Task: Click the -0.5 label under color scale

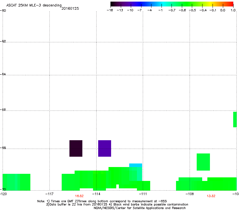Action: [x=193, y=10]
